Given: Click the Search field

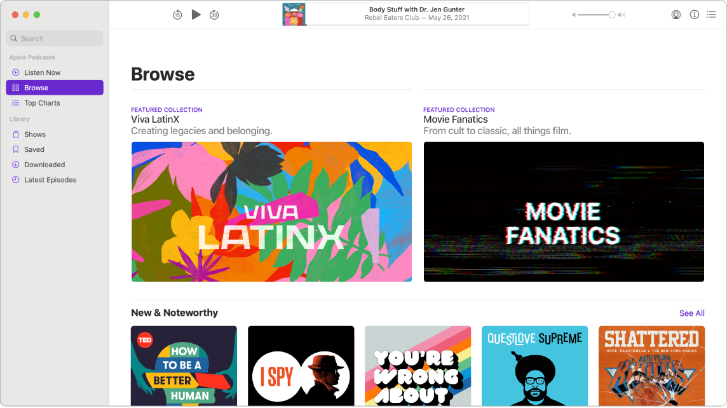Looking at the screenshot, I should [x=54, y=38].
